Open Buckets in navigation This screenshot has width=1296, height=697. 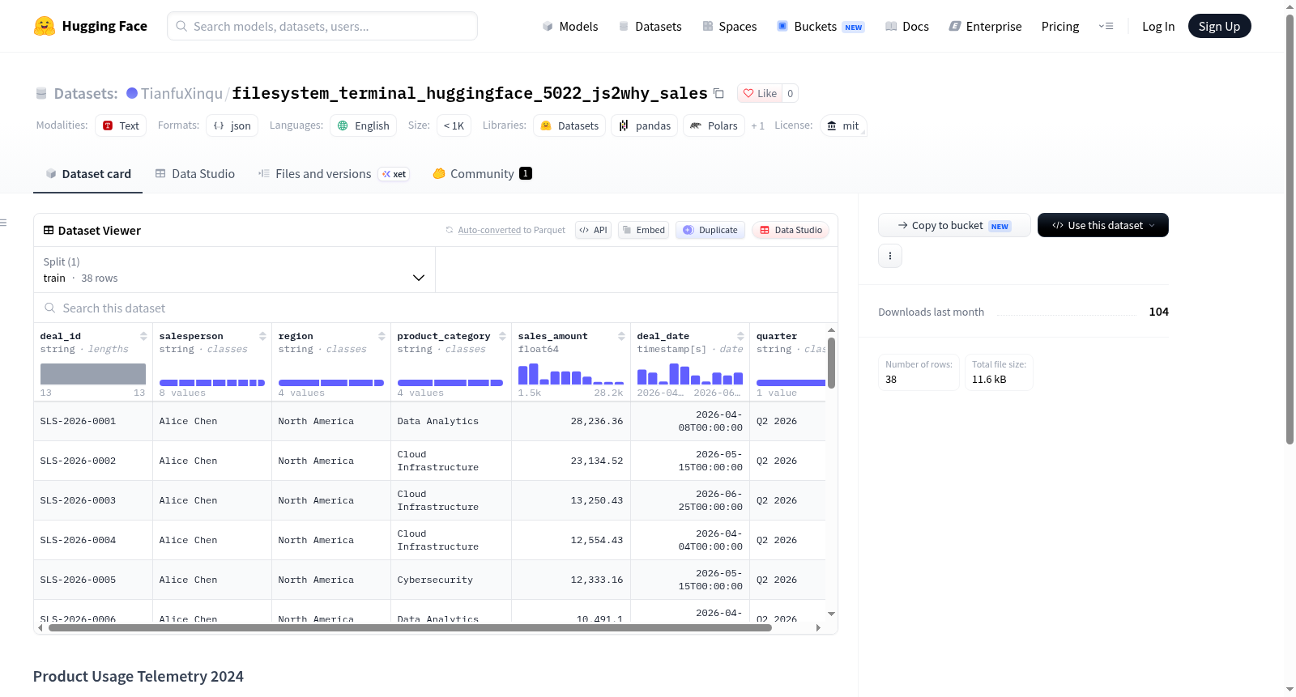[821, 26]
